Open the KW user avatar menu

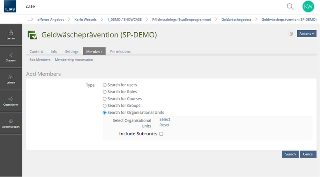pos(308,6)
